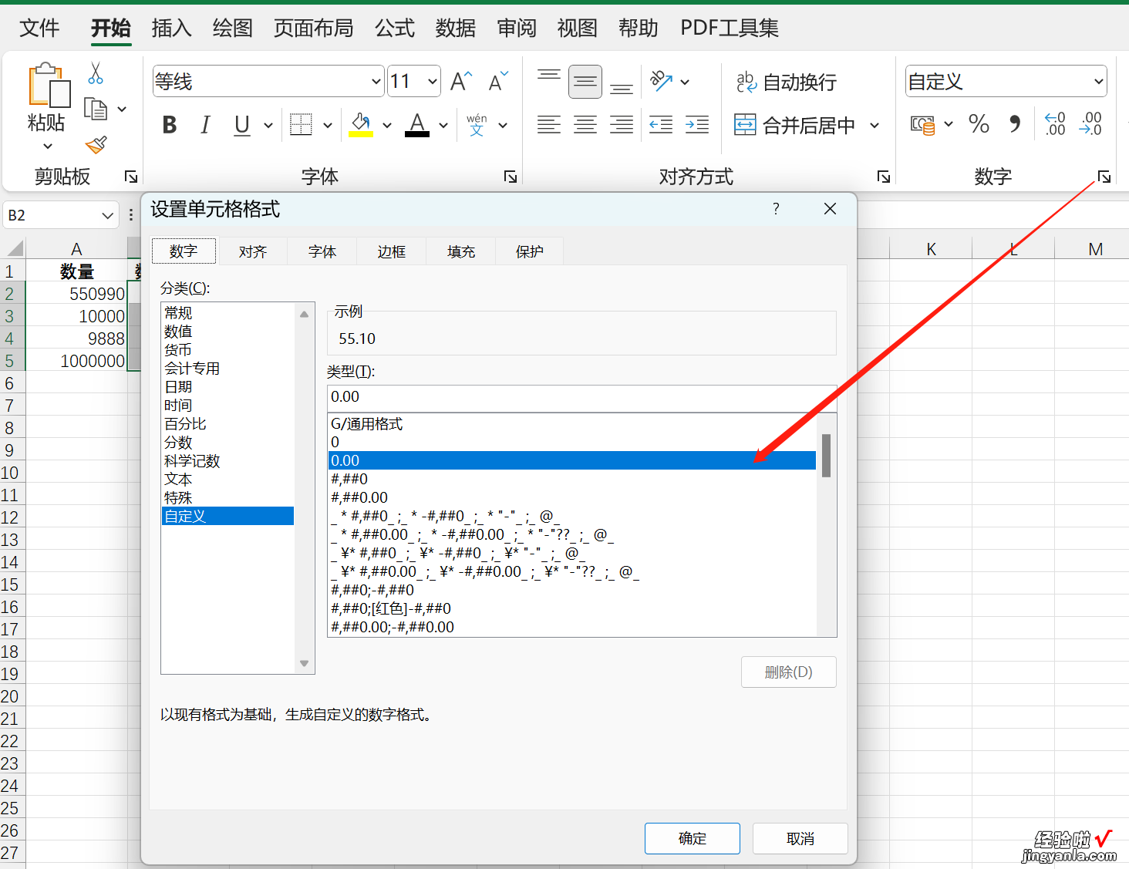Click Decrease Indent icon
This screenshot has height=869, width=1129.
pyautogui.click(x=661, y=125)
